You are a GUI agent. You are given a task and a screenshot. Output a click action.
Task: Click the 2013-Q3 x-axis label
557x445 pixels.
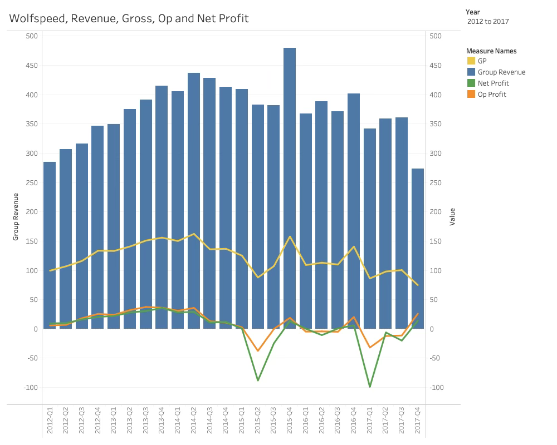coord(145,420)
